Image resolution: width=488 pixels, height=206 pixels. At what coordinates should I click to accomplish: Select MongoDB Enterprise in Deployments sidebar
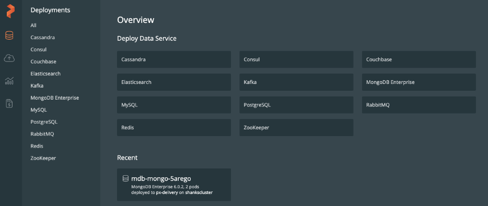pyautogui.click(x=55, y=98)
